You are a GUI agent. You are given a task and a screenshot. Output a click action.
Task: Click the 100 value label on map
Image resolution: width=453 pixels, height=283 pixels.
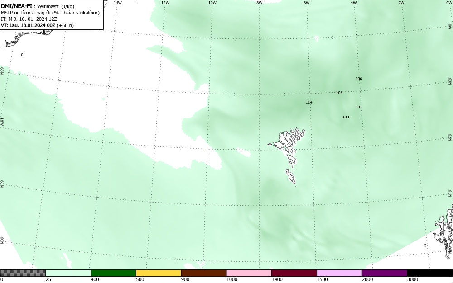point(346,117)
